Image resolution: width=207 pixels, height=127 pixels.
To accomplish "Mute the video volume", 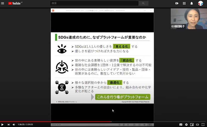I will pos(14,124).
